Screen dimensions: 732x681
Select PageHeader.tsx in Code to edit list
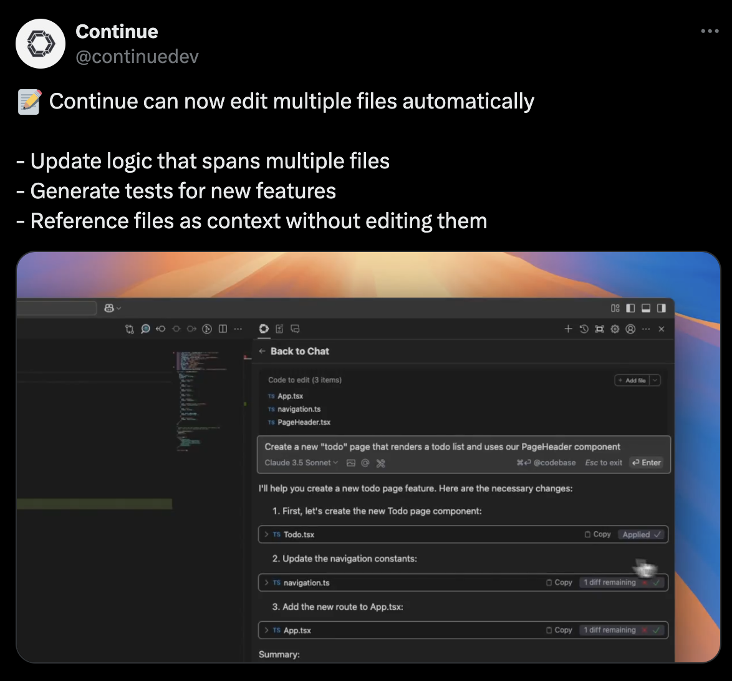tap(299, 422)
